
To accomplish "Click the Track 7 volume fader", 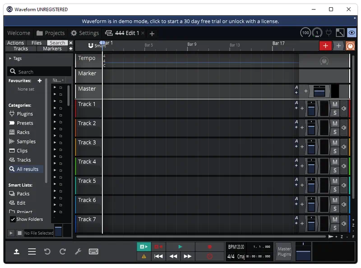I will [311, 223].
